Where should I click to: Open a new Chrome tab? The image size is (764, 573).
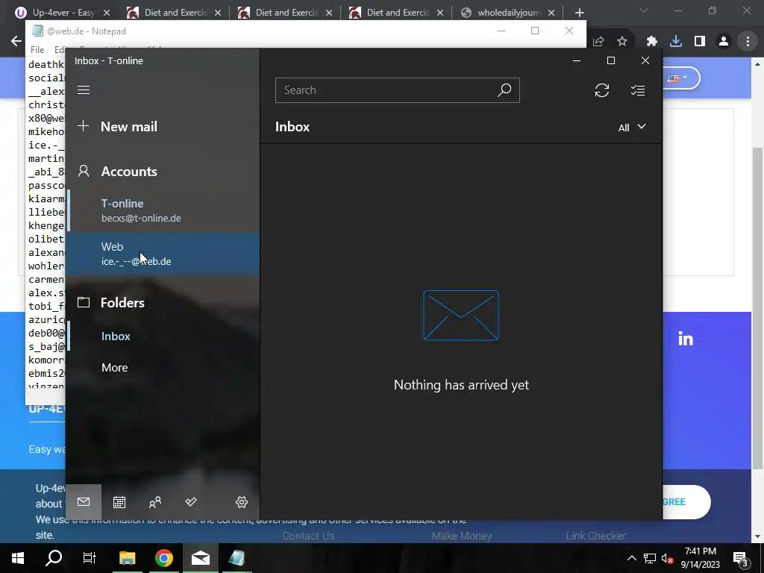[x=579, y=13]
